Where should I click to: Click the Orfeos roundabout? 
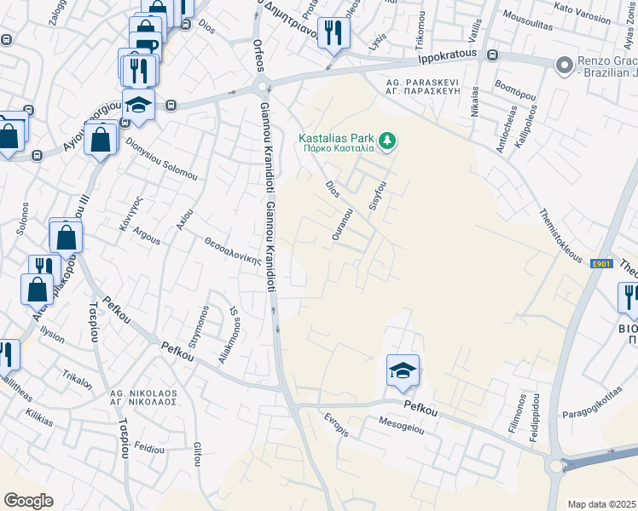[x=262, y=87]
